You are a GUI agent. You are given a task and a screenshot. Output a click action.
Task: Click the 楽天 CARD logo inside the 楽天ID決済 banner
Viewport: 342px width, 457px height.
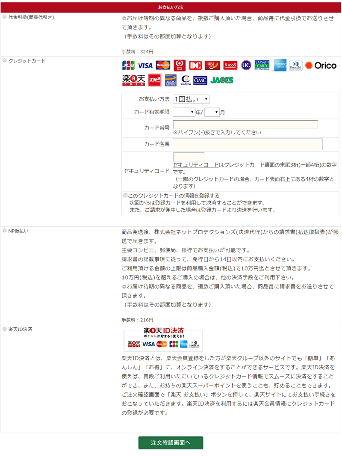click(x=134, y=344)
